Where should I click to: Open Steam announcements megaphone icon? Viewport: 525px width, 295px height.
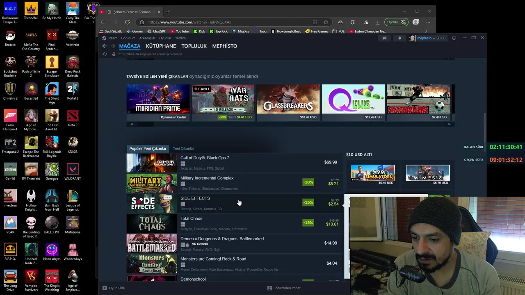(x=384, y=38)
